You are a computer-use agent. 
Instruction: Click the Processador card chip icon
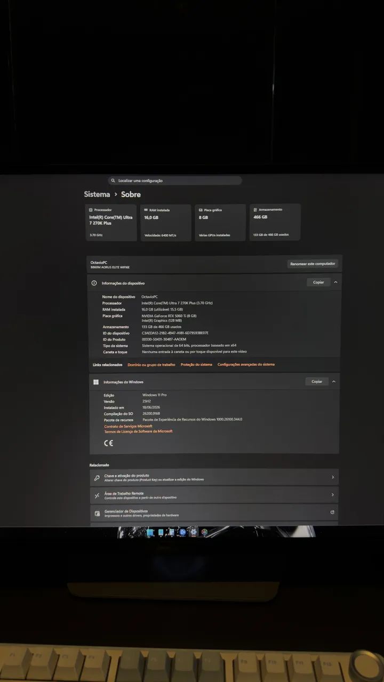point(91,210)
